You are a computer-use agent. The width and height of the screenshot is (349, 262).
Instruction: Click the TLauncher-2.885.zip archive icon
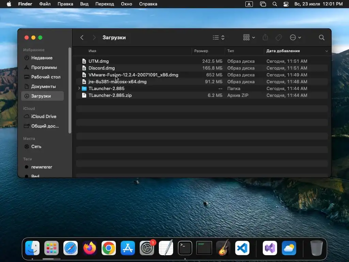click(84, 95)
